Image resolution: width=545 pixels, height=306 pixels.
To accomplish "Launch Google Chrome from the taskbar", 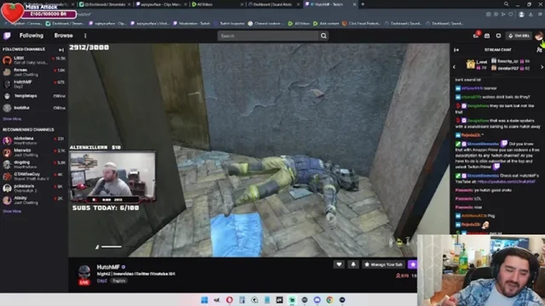I will coord(330,300).
